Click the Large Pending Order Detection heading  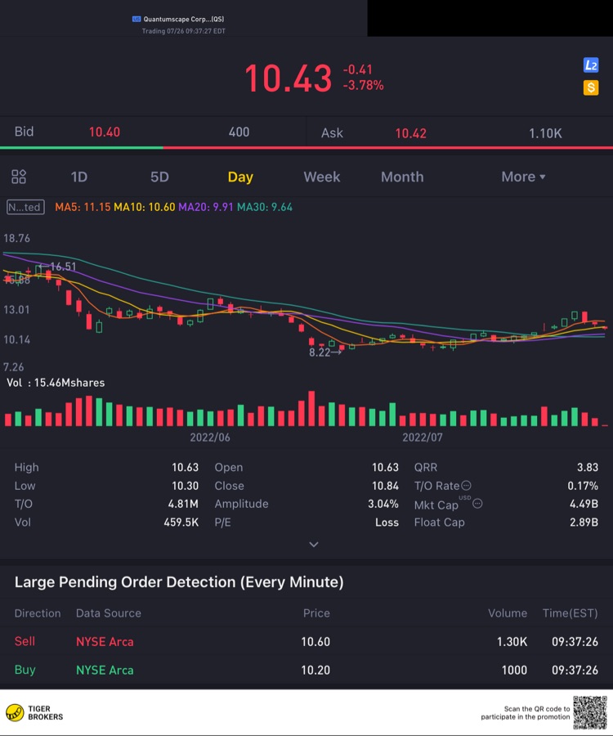179,582
